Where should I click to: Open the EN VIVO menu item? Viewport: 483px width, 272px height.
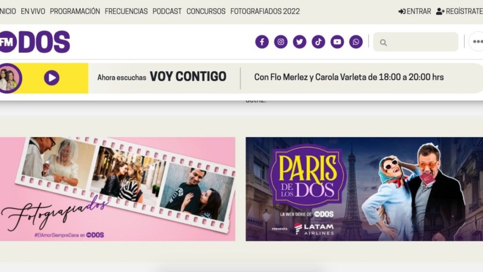(33, 11)
